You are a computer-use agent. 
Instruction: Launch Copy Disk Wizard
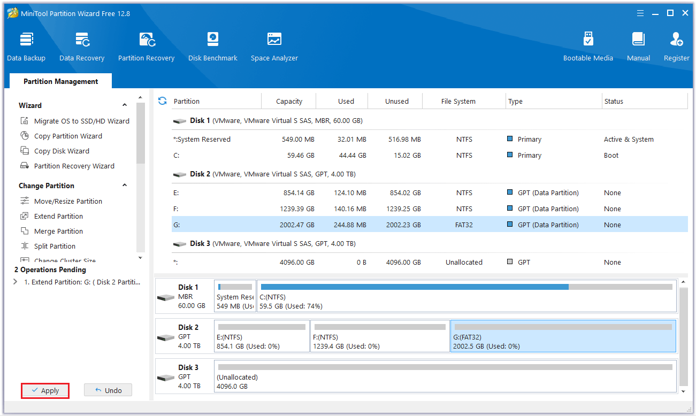coord(55,151)
